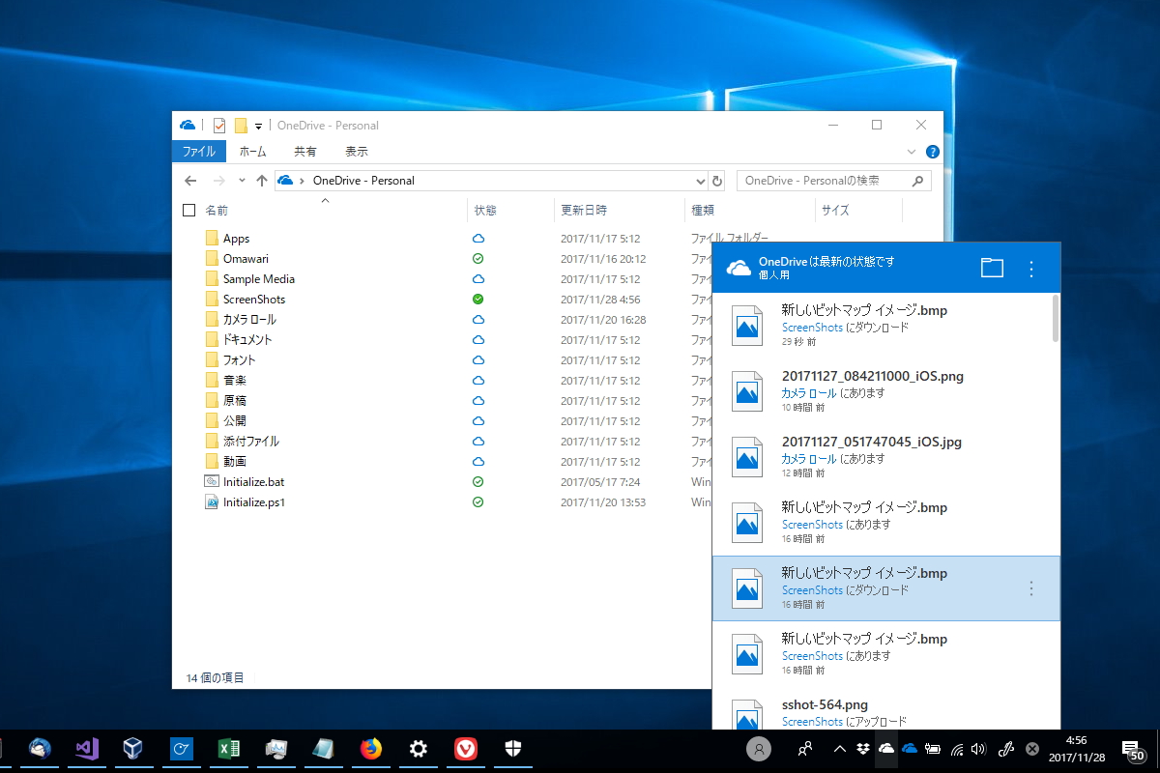Open the OneDrive More options (⋮) menu

point(1031,268)
